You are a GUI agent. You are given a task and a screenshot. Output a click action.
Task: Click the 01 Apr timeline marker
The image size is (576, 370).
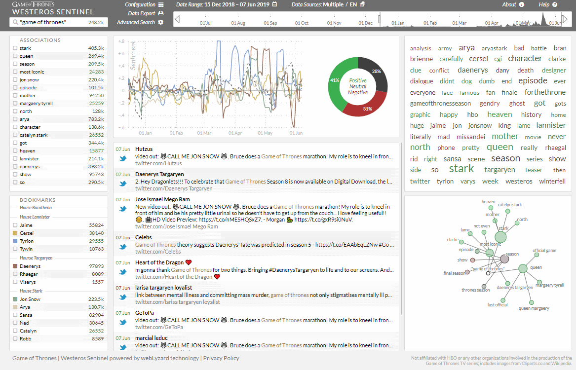[492, 23]
